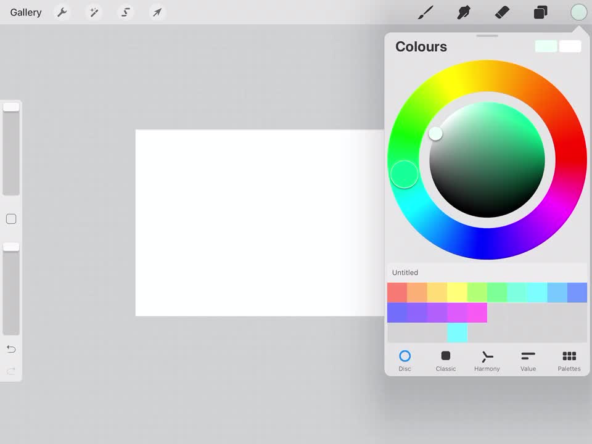
Task: Open the Gallery
Action: [26, 12]
